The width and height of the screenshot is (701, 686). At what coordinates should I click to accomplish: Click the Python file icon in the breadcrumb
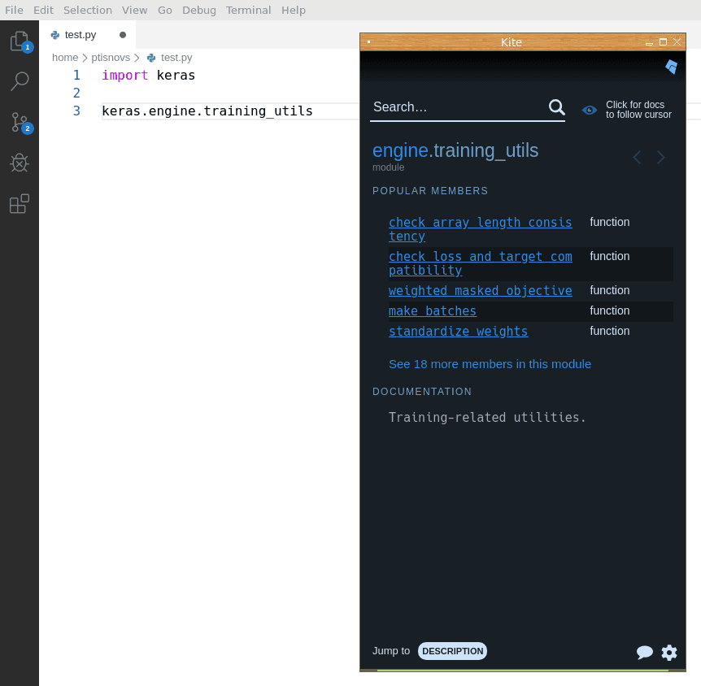(x=151, y=58)
